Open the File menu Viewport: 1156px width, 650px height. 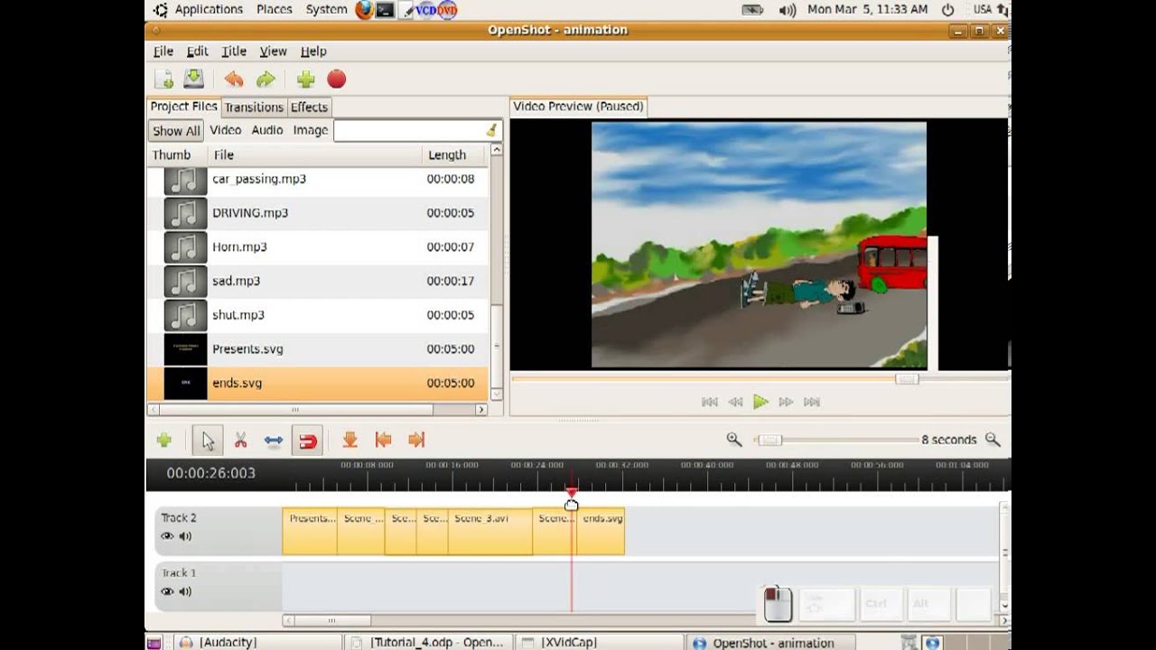(163, 51)
